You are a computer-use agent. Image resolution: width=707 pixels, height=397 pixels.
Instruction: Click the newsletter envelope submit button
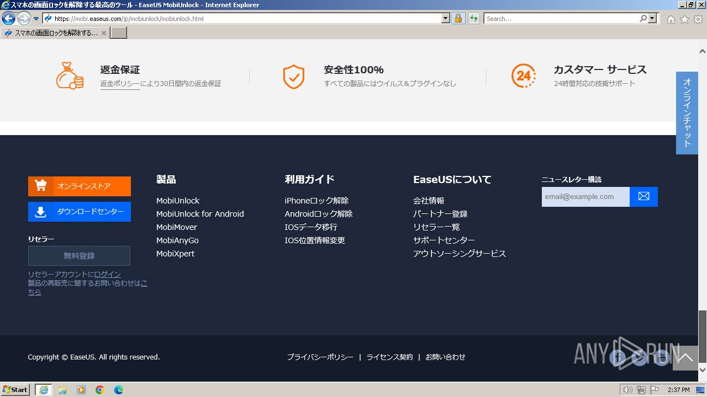[643, 197]
